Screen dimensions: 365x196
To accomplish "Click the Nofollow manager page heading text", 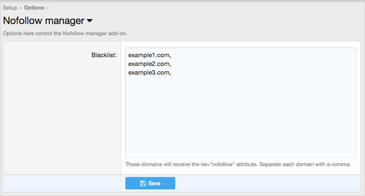I will pos(44,21).
